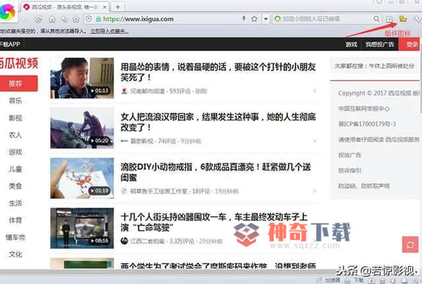Screen dimensions: 422x284
Task: Click the 大家都在搜 site search box
Action: tap(375, 66)
